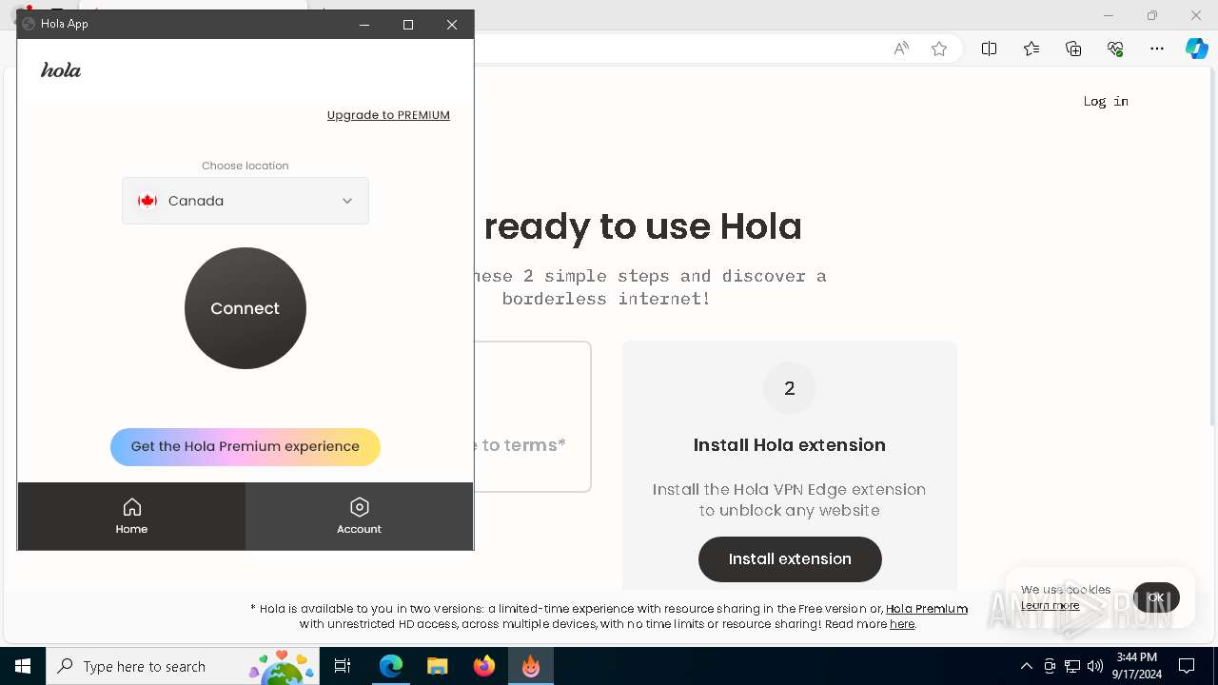Click the hexagon account icon

click(x=359, y=507)
